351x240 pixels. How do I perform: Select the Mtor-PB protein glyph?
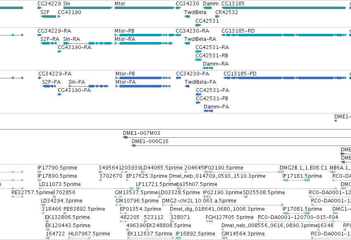coord(143,78)
